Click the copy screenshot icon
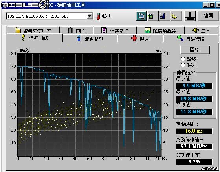This screenshot has width=220, height=172. 152,16
